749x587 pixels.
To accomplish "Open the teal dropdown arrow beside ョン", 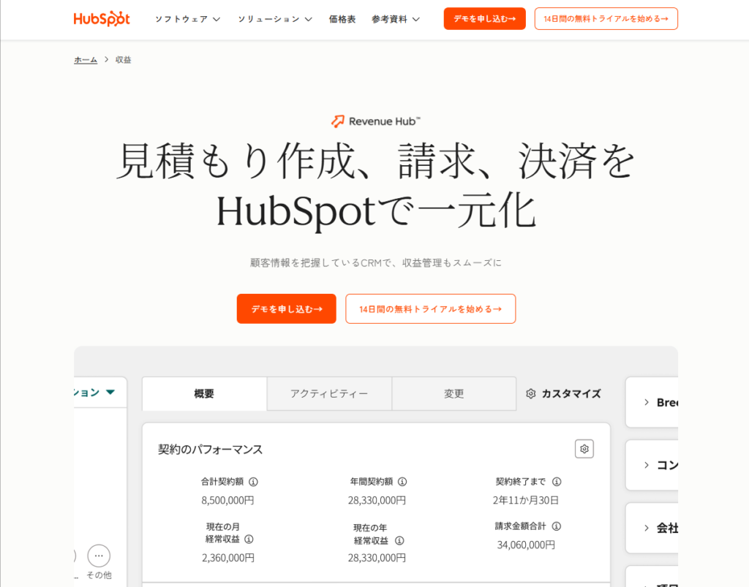I will click(x=110, y=393).
